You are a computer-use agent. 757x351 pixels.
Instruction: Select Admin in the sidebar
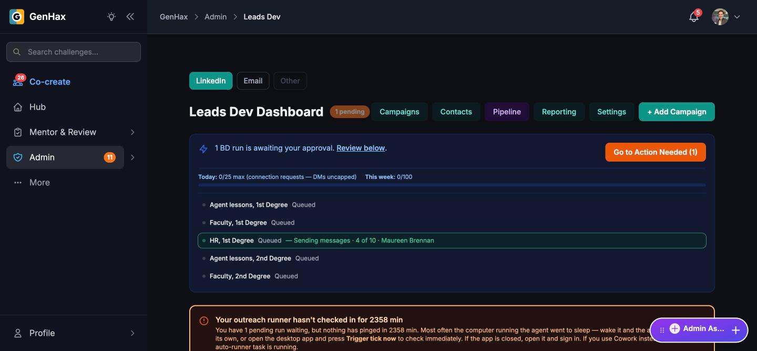pyautogui.click(x=65, y=157)
